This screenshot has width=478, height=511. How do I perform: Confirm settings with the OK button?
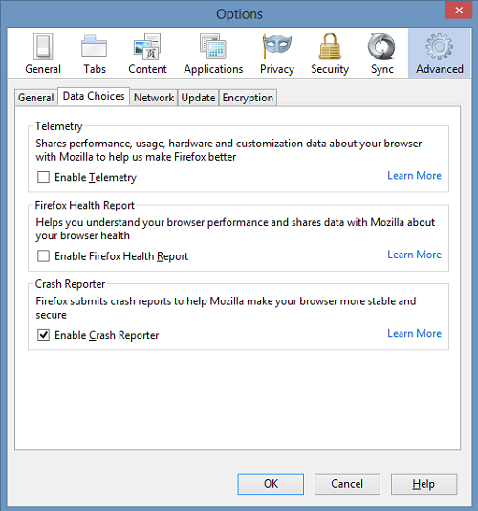(x=271, y=484)
